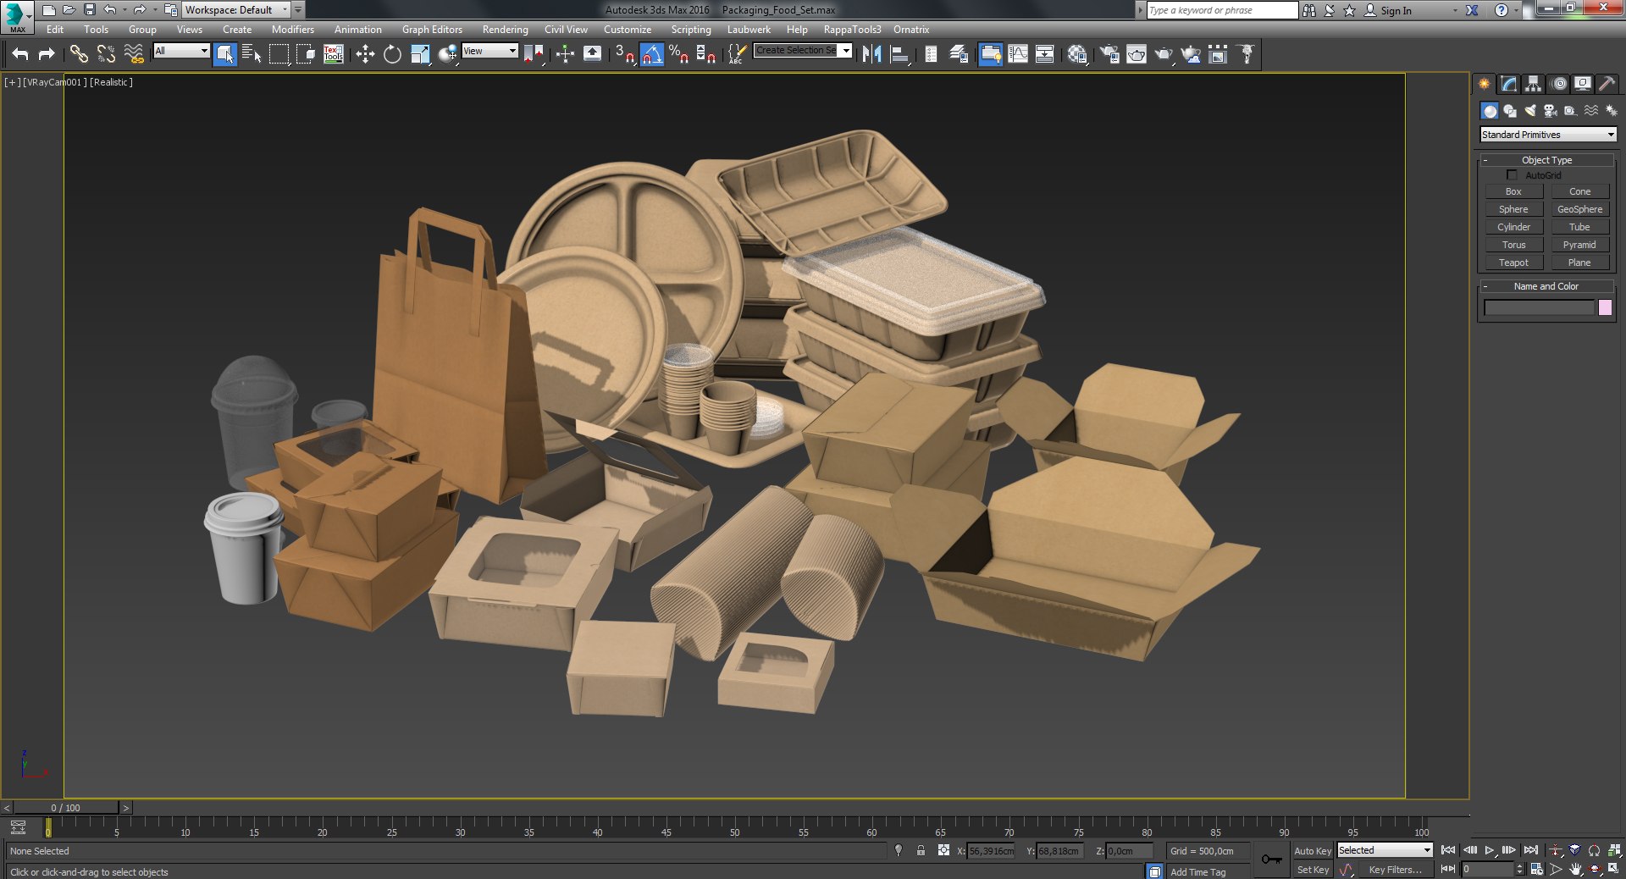Click the Mirror tool icon
Image resolution: width=1626 pixels, height=879 pixels.
point(871,54)
